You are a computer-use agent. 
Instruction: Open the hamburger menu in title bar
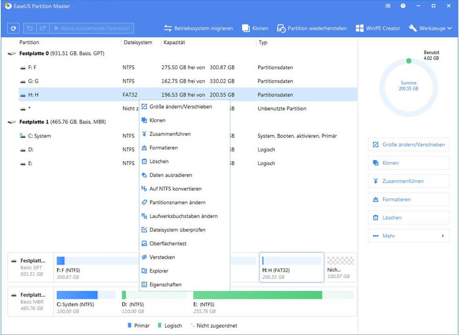coord(388,6)
